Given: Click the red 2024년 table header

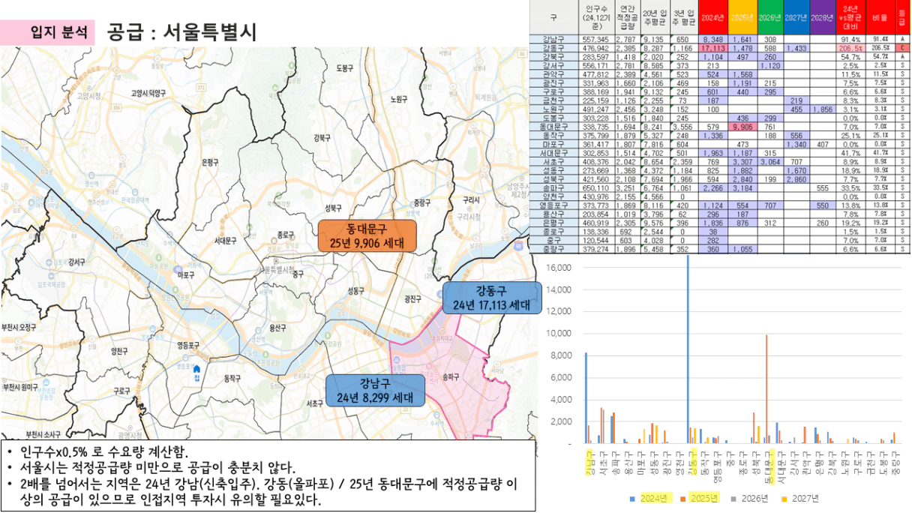Looking at the screenshot, I should [713, 18].
